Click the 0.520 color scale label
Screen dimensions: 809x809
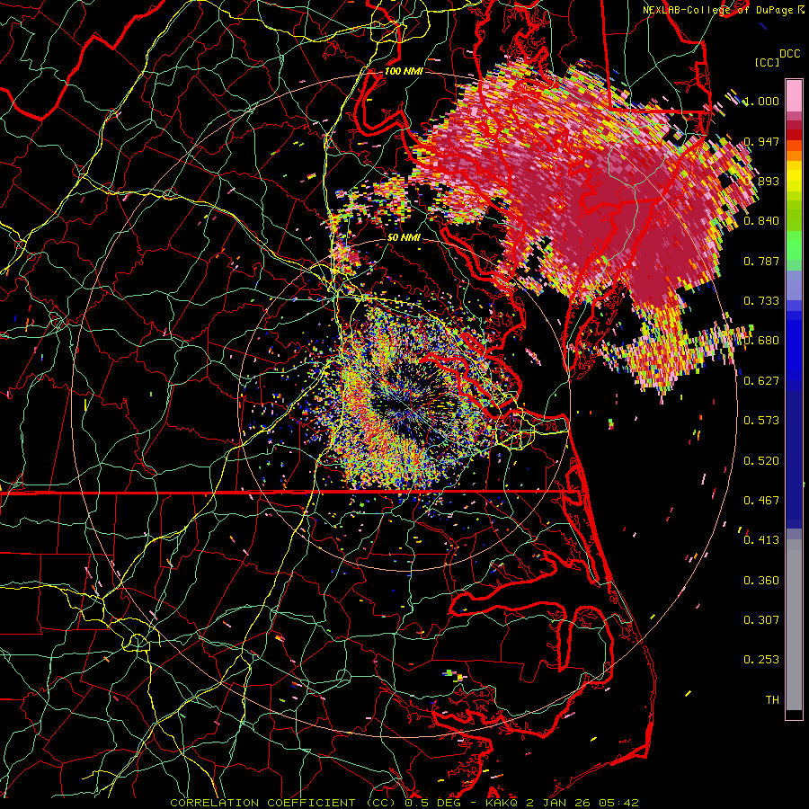(761, 461)
